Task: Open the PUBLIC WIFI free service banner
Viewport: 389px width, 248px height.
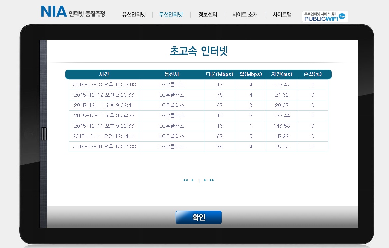Action: [x=325, y=16]
